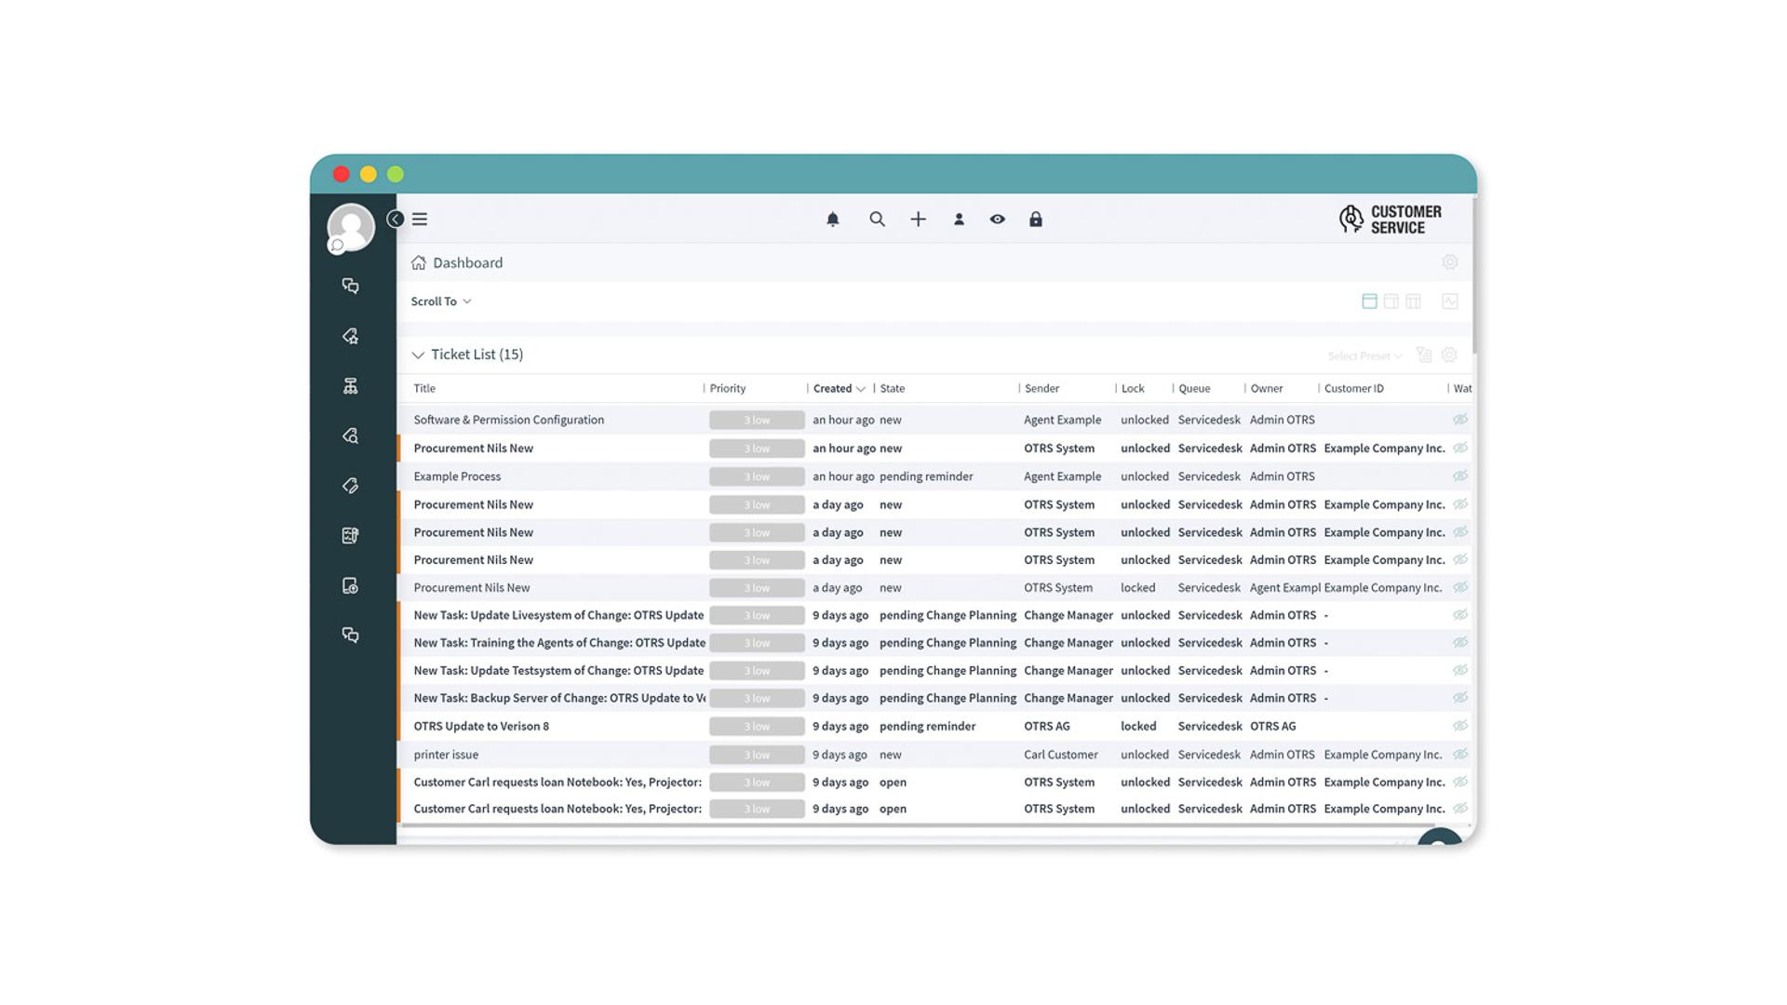
Task: Collapse the Ticket List section chevron
Action: [418, 355]
